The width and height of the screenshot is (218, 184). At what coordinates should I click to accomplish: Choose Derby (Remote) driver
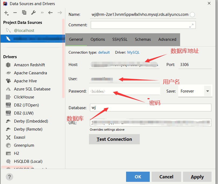[x=28, y=129]
